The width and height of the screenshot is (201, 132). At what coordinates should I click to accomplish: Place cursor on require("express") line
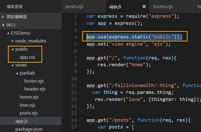click(133, 16)
